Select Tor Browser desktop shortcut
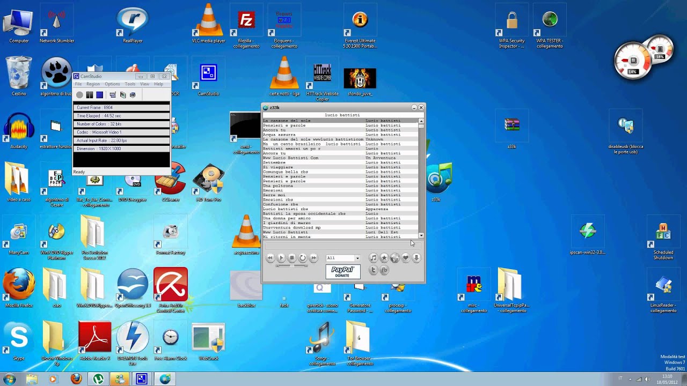 [x=360, y=343]
